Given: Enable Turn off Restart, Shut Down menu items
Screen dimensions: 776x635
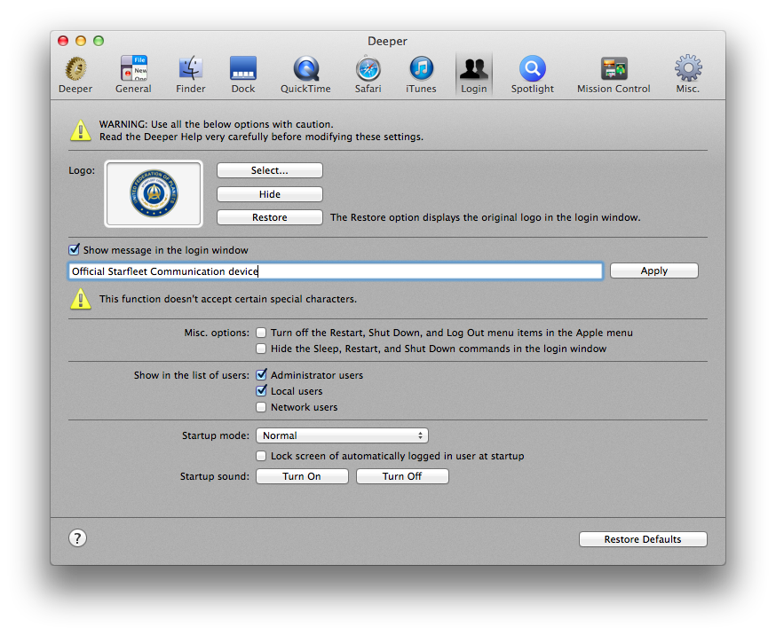Looking at the screenshot, I should click(x=261, y=333).
